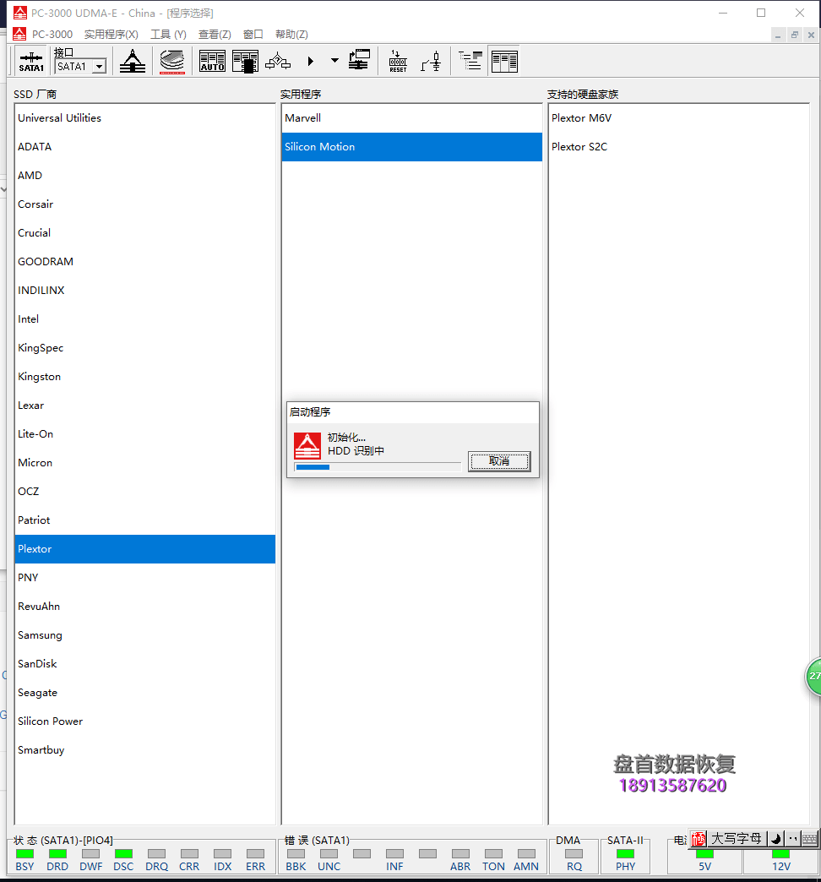Select ADATA vendor
Viewport: 821px width, 882px height.
click(145, 147)
